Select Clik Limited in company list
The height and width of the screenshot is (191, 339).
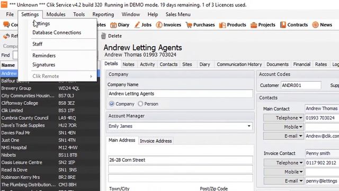tap(50, 110)
